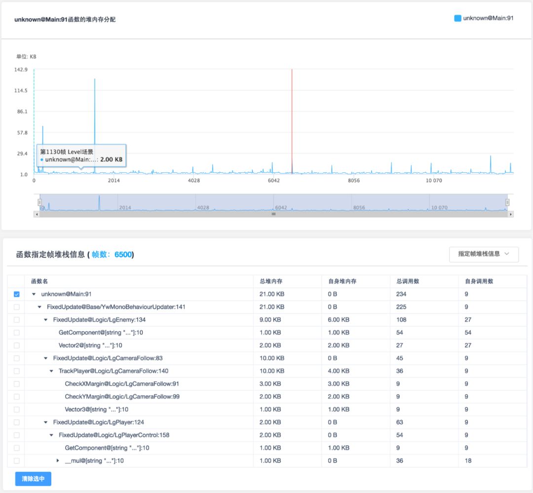Click the tooltip text 第1130帧 Level场景
This screenshot has height=493, width=533.
point(67,152)
